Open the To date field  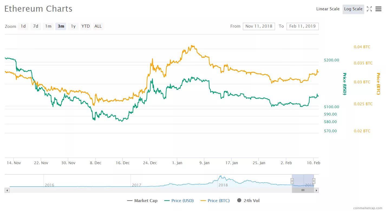click(302, 26)
